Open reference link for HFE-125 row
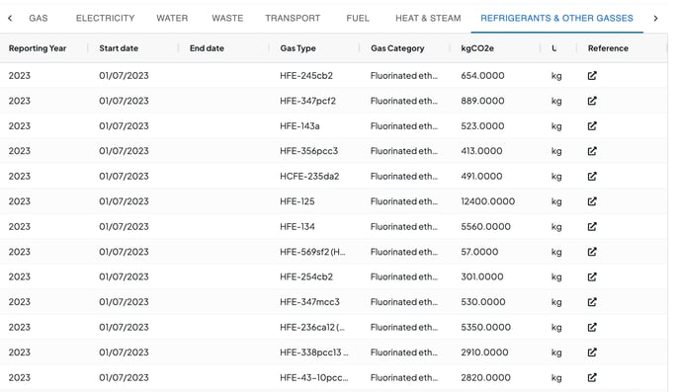This screenshot has width=680, height=392. click(x=592, y=201)
